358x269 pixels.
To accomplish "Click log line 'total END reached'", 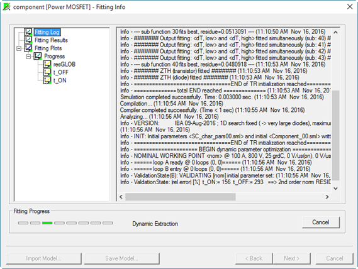I will click(x=225, y=91).
